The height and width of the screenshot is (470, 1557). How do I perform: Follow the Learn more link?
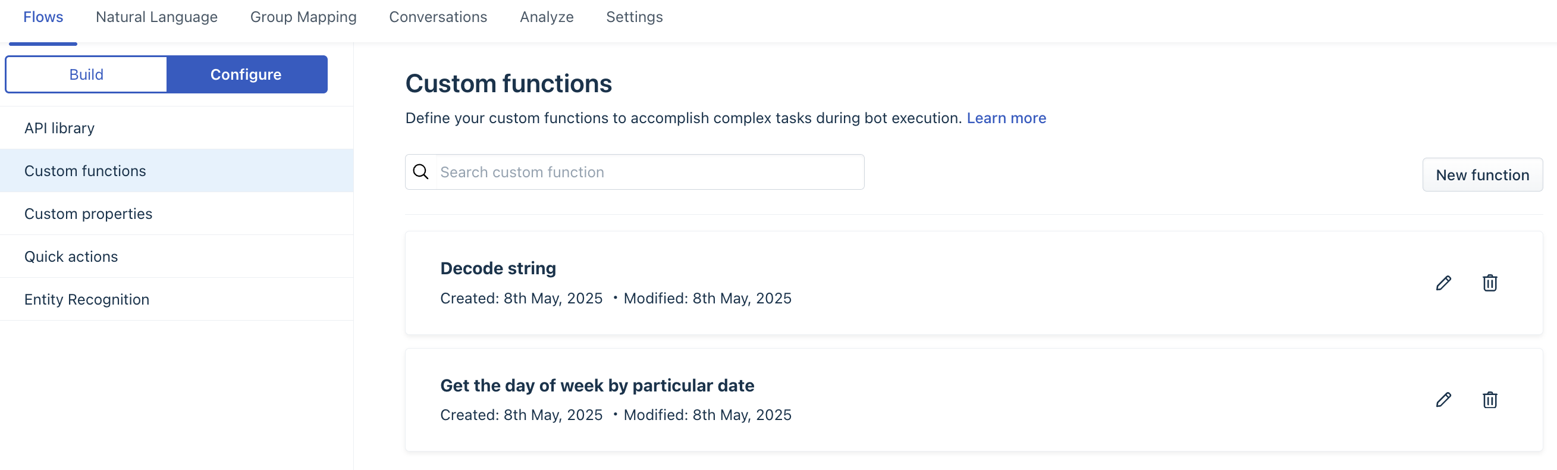(1006, 118)
